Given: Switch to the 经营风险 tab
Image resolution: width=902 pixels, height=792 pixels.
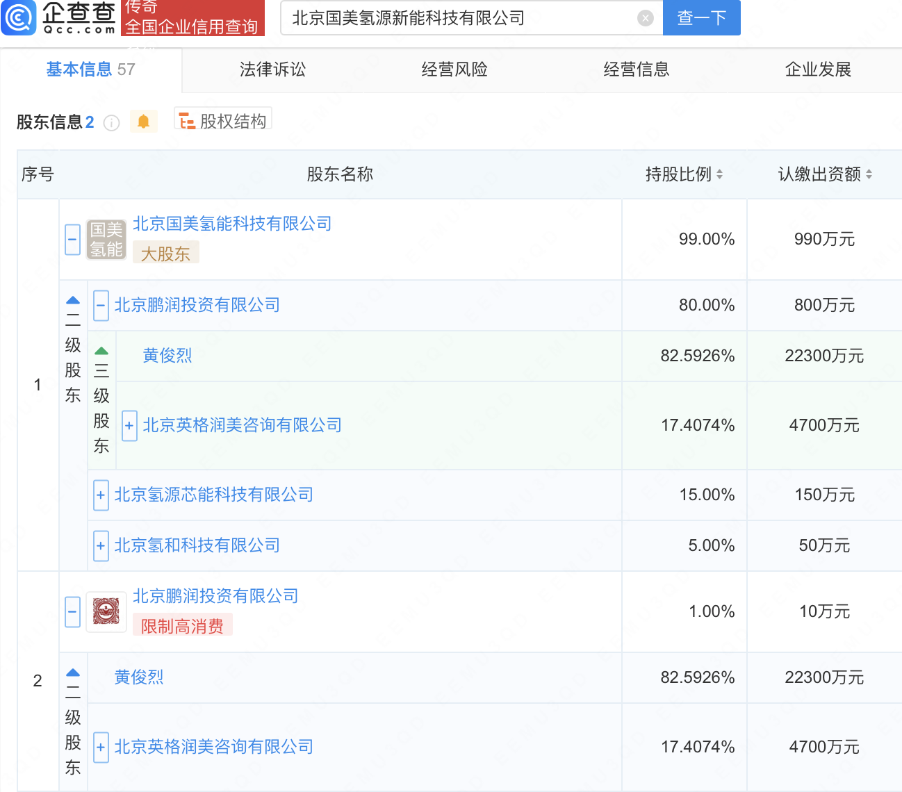Looking at the screenshot, I should coord(454,69).
